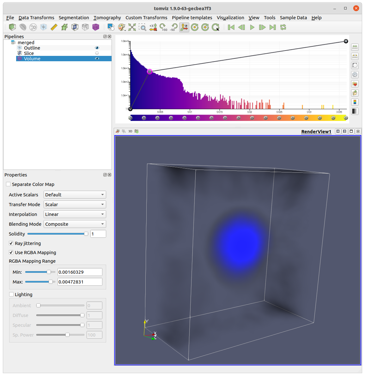Click the first circular-arrow reset center icon
The width and height of the screenshot is (365, 376).
coord(195,27)
